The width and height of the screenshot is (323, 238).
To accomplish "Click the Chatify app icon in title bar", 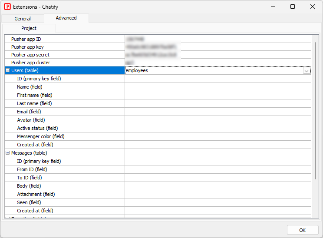I will pyautogui.click(x=7, y=7).
